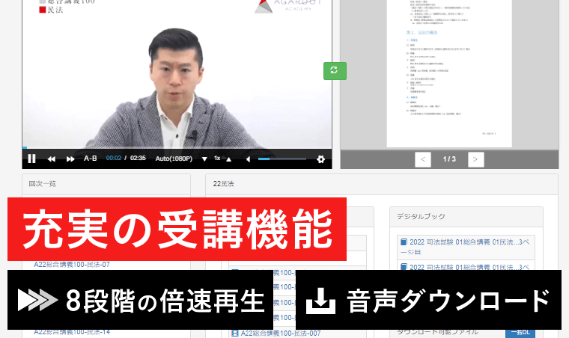Open lecture A22総合講義100-民法-07 in the list
This screenshot has width=569, height=338.
[72, 264]
